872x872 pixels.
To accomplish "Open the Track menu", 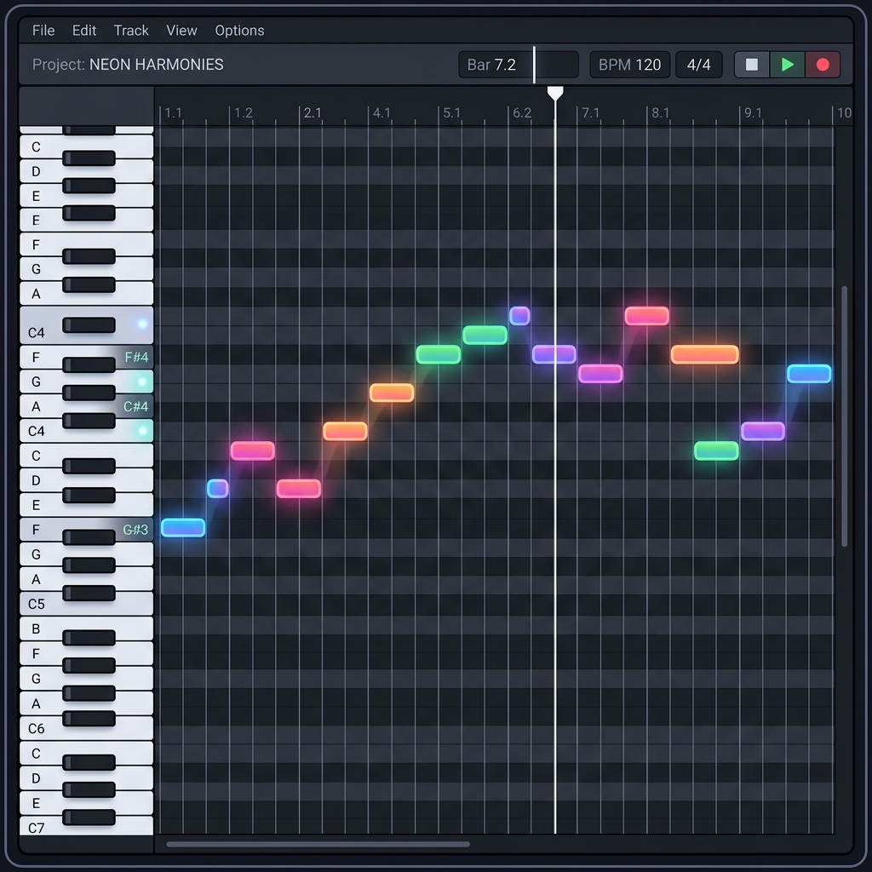I will click(x=131, y=30).
